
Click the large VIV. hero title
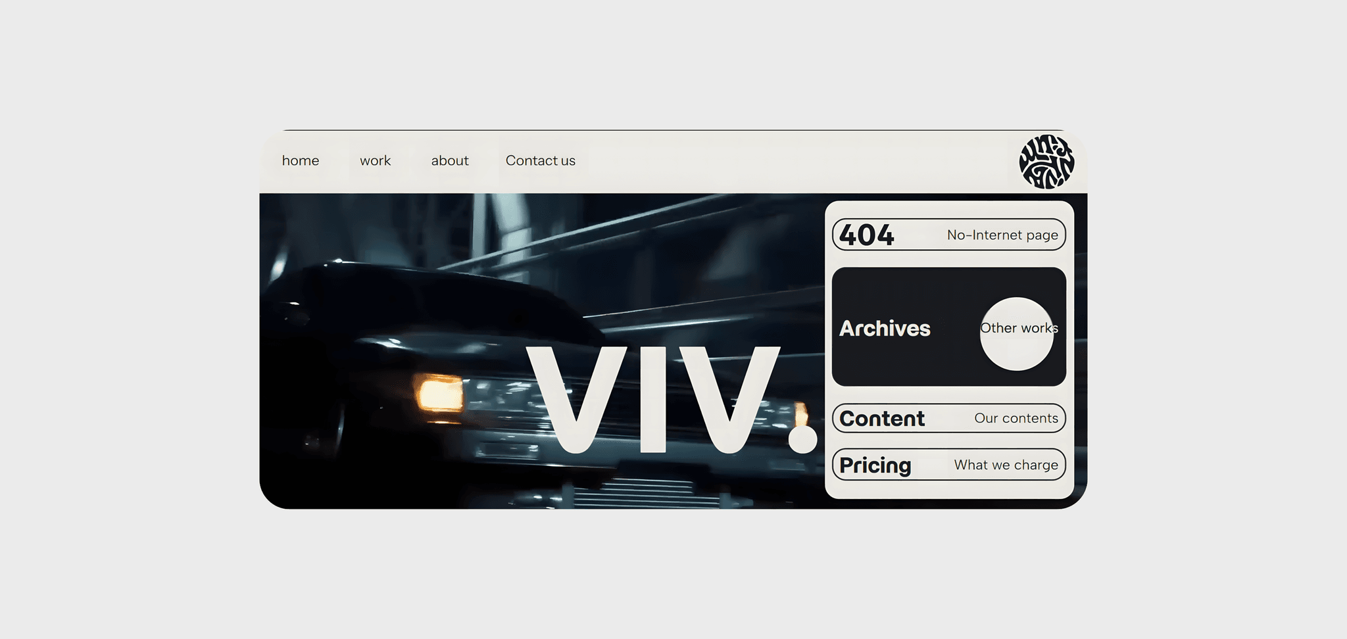(671, 400)
